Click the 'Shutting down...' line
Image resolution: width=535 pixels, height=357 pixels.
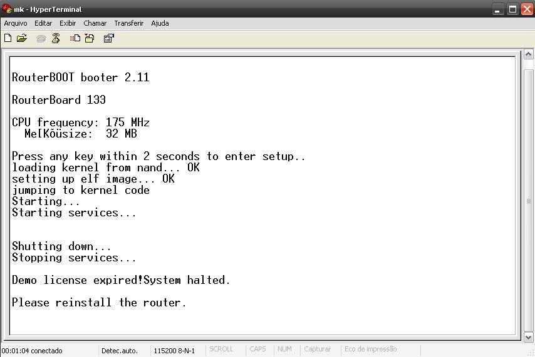(61, 246)
